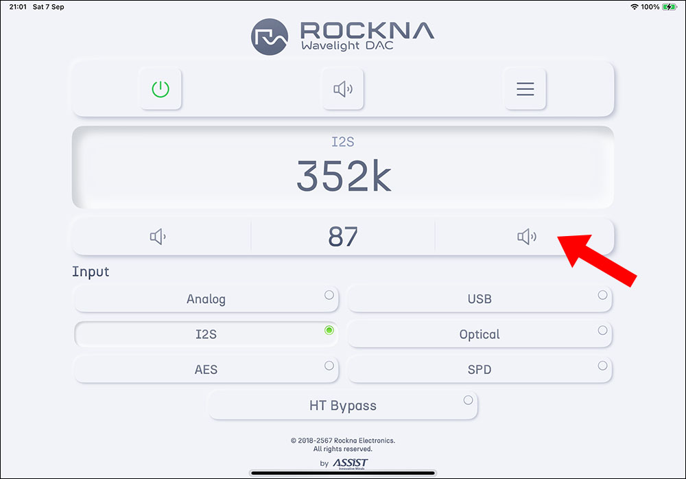Select the Optical input radio button
The image size is (686, 479).
[602, 330]
